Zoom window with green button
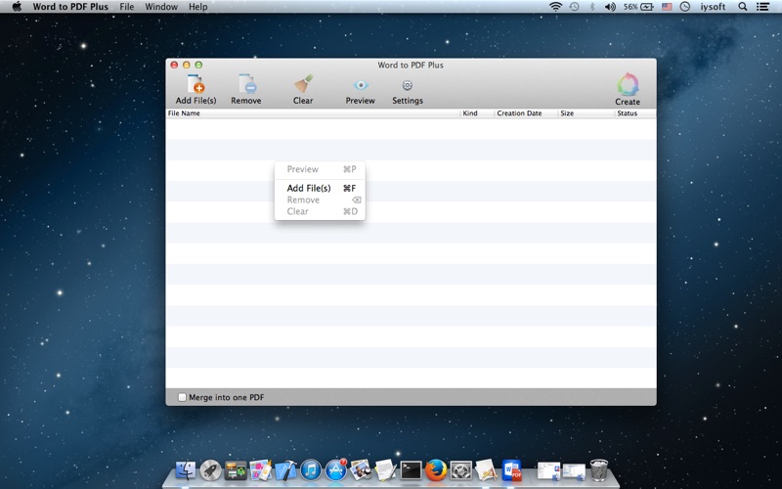Screen dimensions: 782x489 198,65
